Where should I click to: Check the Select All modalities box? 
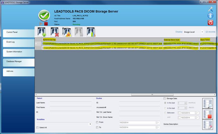pos(38,127)
